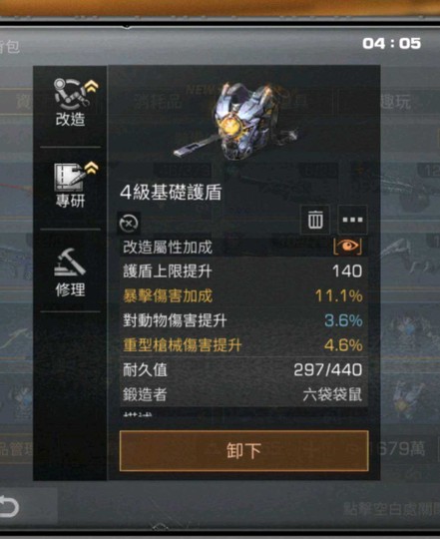Select the 暴擊傷害加成 attribute row

(x=243, y=296)
